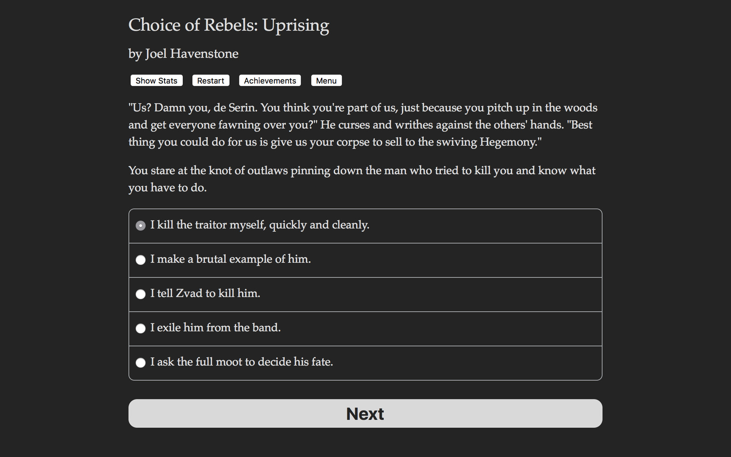Open the game Menu
The image size is (731, 457).
pos(326,80)
